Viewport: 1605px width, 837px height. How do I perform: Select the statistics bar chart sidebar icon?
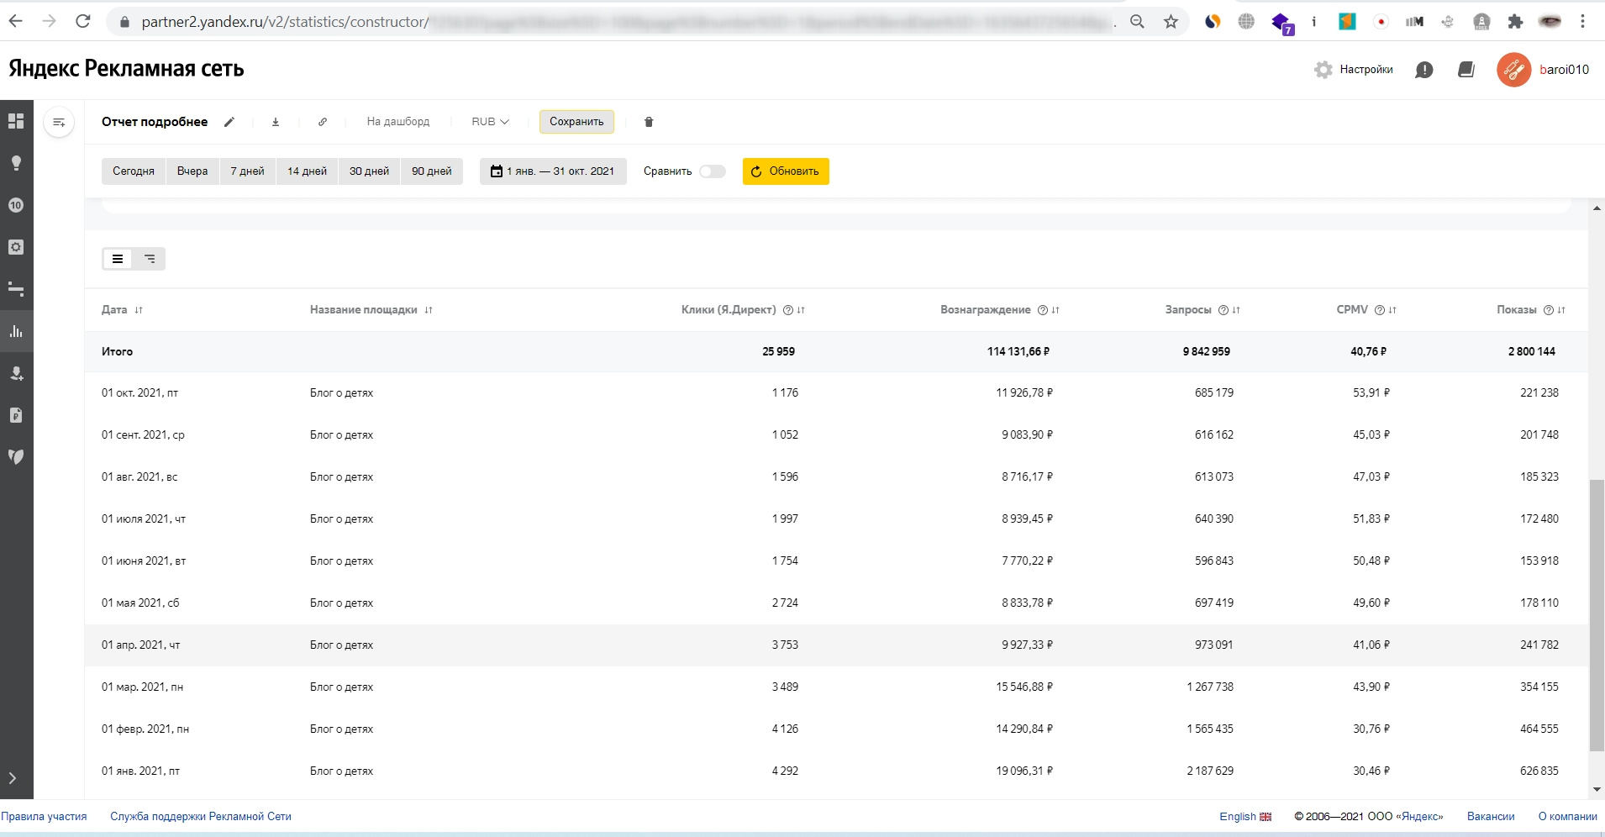click(x=16, y=331)
